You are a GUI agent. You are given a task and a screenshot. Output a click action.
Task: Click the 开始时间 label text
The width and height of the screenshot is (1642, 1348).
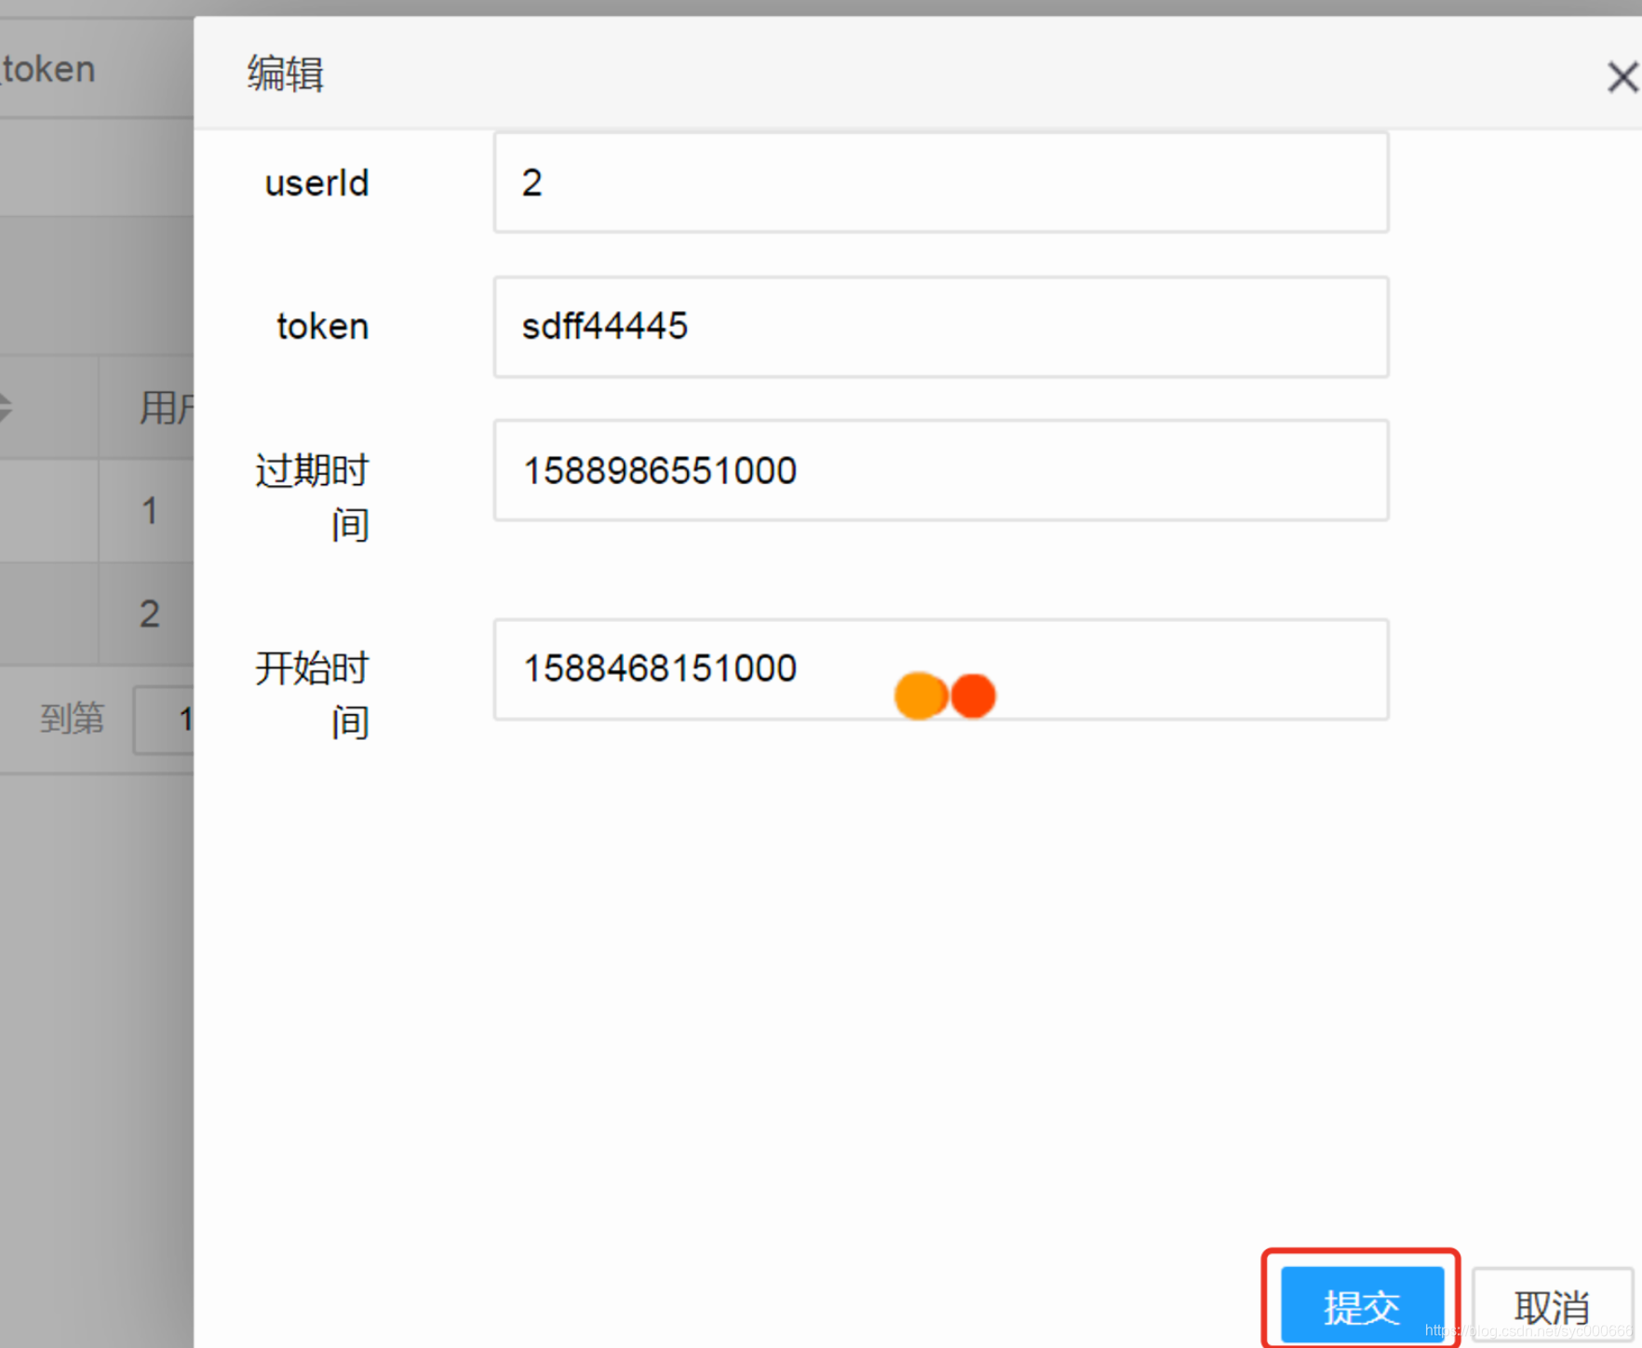tap(310, 694)
